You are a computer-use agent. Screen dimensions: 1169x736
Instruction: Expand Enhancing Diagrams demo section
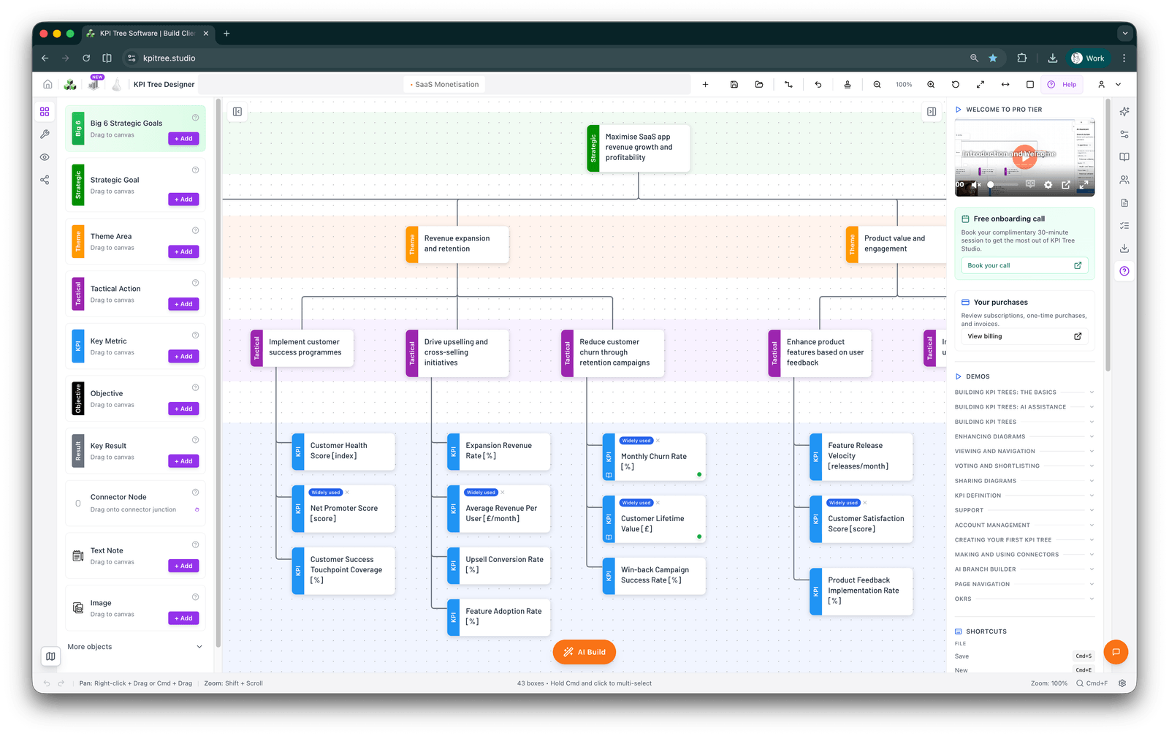tap(1024, 436)
